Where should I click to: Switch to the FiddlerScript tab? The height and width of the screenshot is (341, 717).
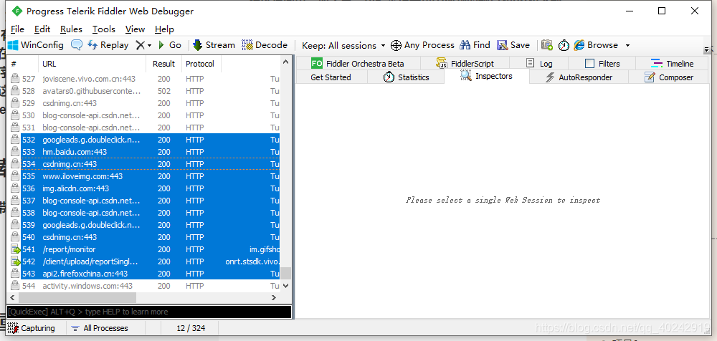(465, 64)
